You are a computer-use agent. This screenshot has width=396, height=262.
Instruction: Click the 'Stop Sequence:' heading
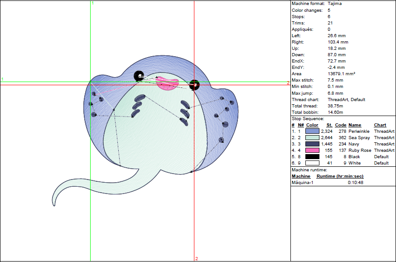pos(308,118)
